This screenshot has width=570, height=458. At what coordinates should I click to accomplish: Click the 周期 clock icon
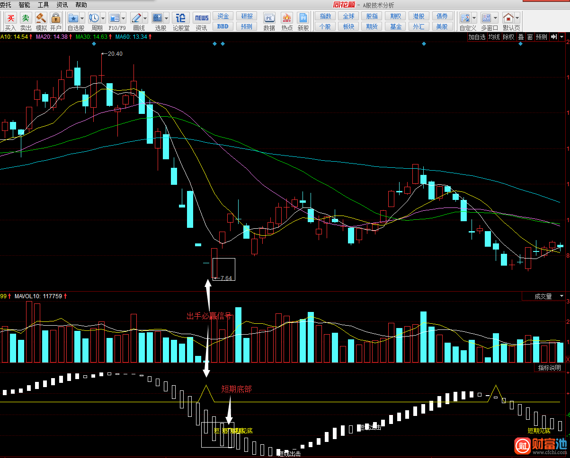point(94,18)
